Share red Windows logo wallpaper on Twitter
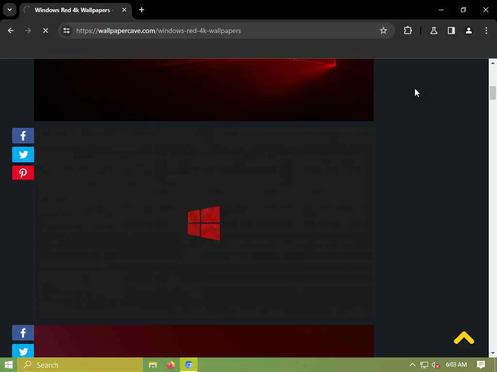The height and width of the screenshot is (372, 497). [23, 155]
